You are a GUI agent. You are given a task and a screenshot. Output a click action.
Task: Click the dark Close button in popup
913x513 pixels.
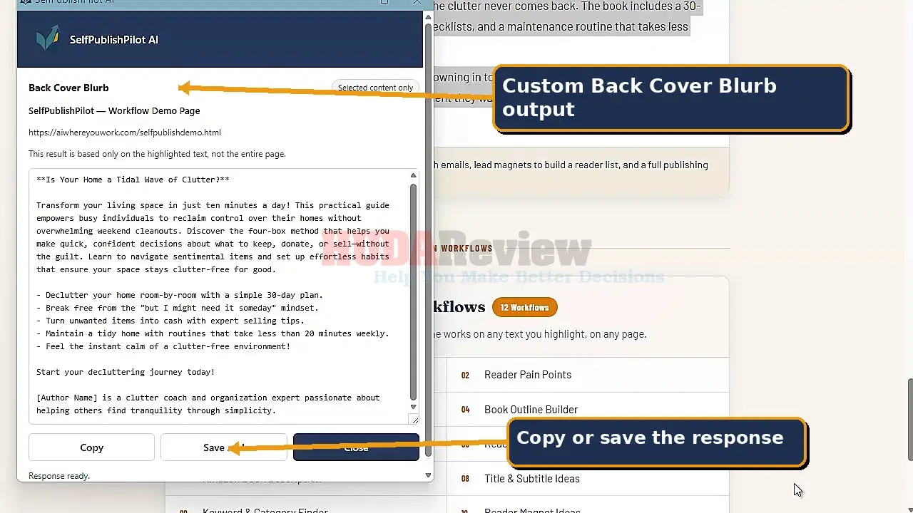356,447
